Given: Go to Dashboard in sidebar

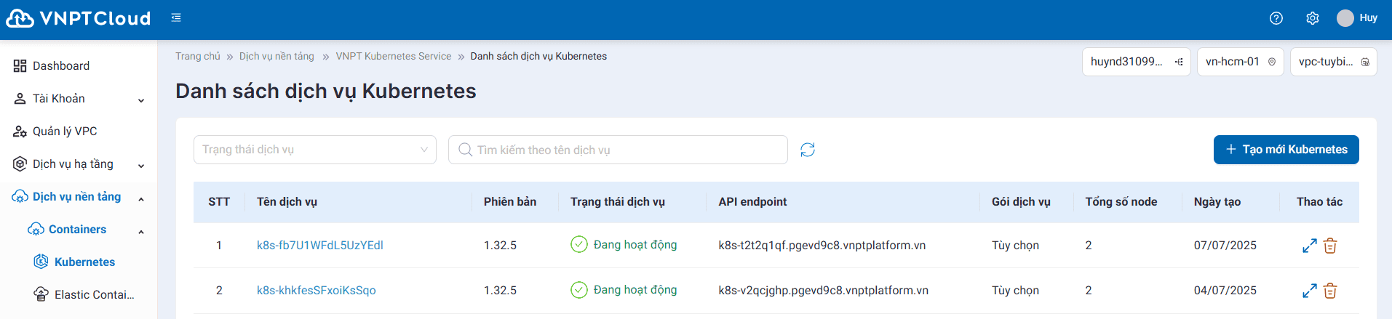Looking at the screenshot, I should [x=61, y=66].
